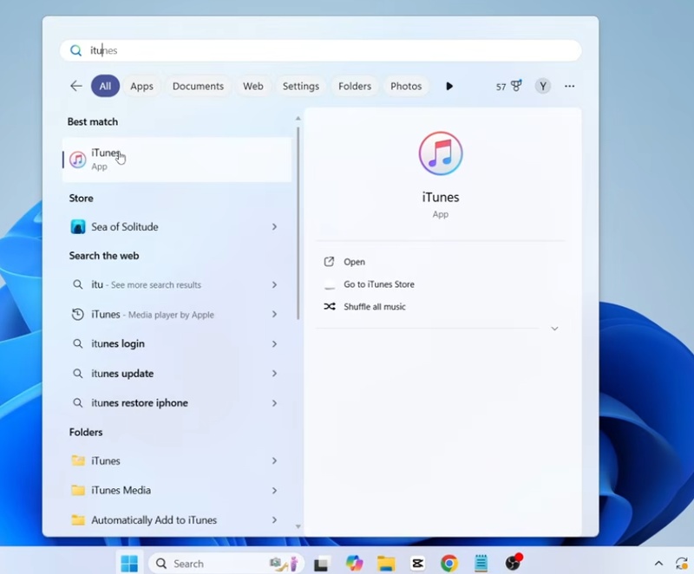The height and width of the screenshot is (574, 694).
Task: Search the web for itunes update
Action: click(x=177, y=373)
